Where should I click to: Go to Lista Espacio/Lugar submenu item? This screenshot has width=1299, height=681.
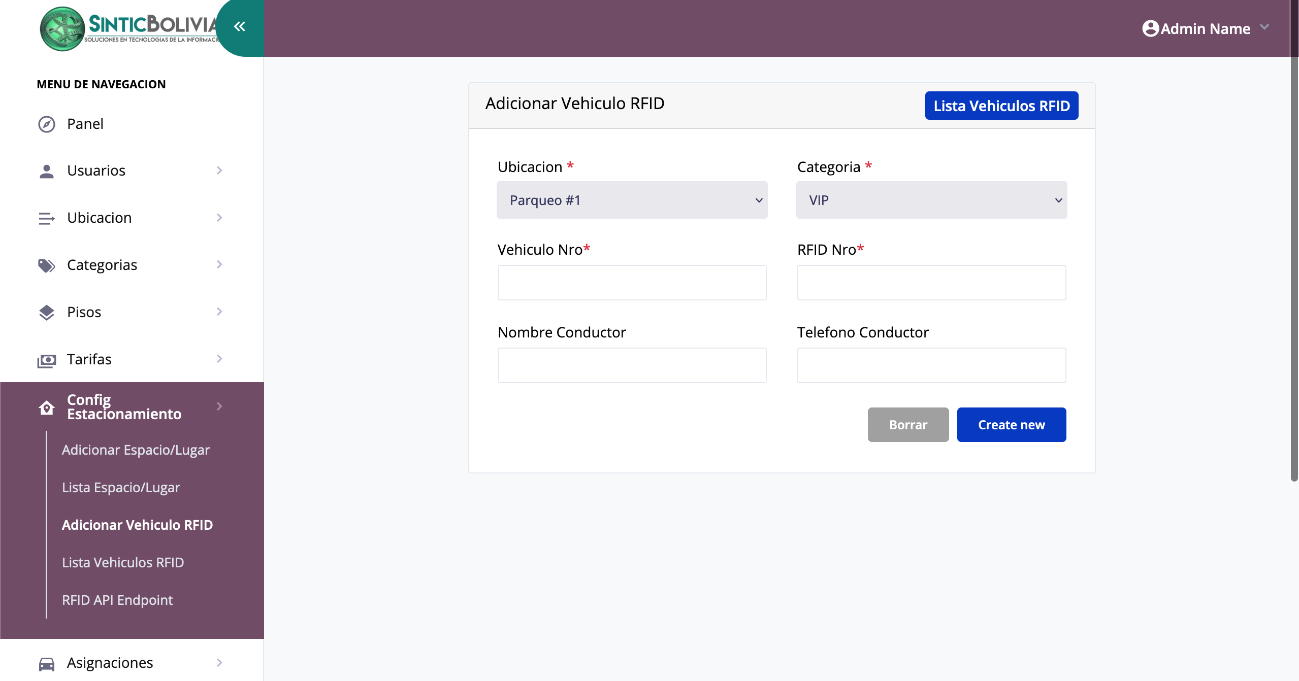click(x=121, y=488)
